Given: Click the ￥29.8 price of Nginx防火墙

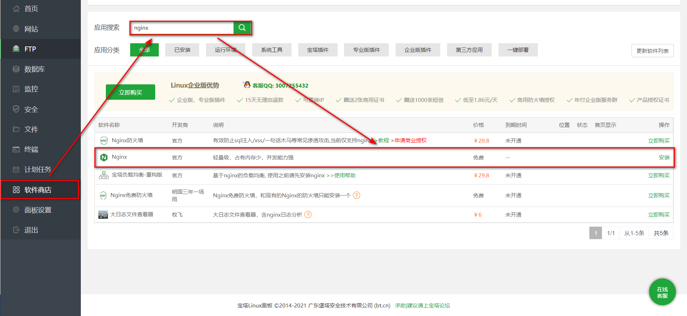Looking at the screenshot, I should 481,140.
